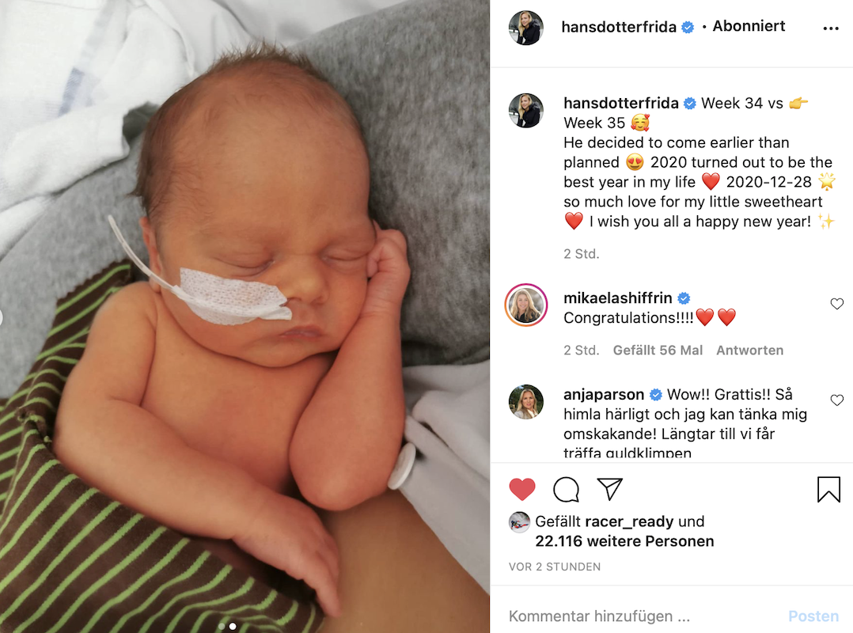This screenshot has height=633, width=853.
Task: Click the Abonniert following button
Action: [x=749, y=26]
